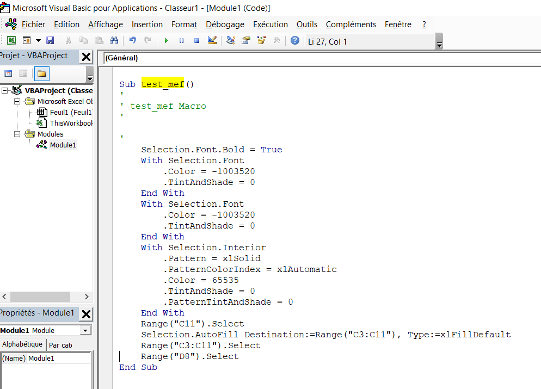Click the Help question mark button

pyautogui.click(x=294, y=40)
